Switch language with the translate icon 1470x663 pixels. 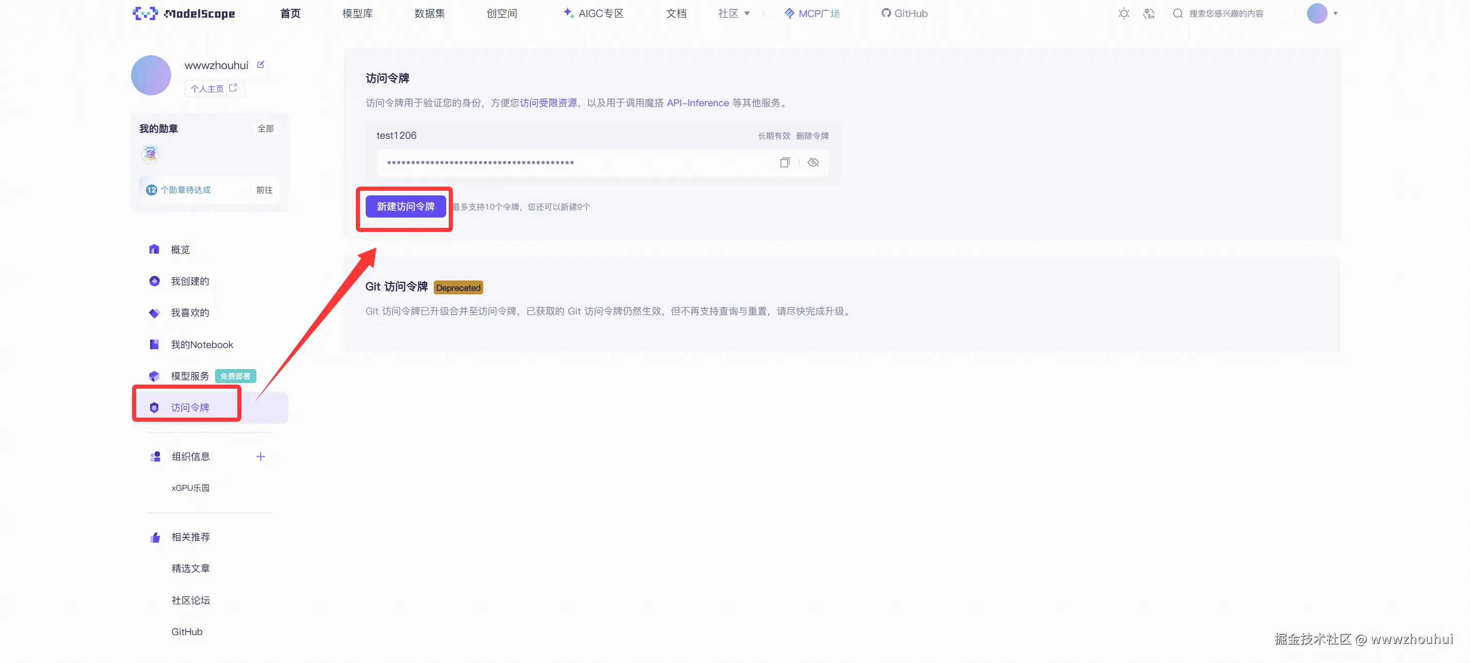click(1149, 13)
